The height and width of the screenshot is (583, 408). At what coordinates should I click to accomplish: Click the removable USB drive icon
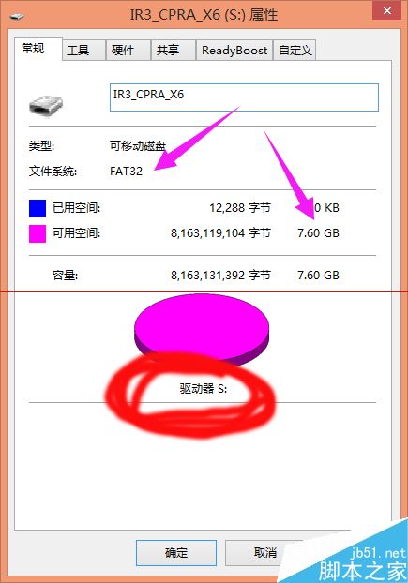click(46, 104)
